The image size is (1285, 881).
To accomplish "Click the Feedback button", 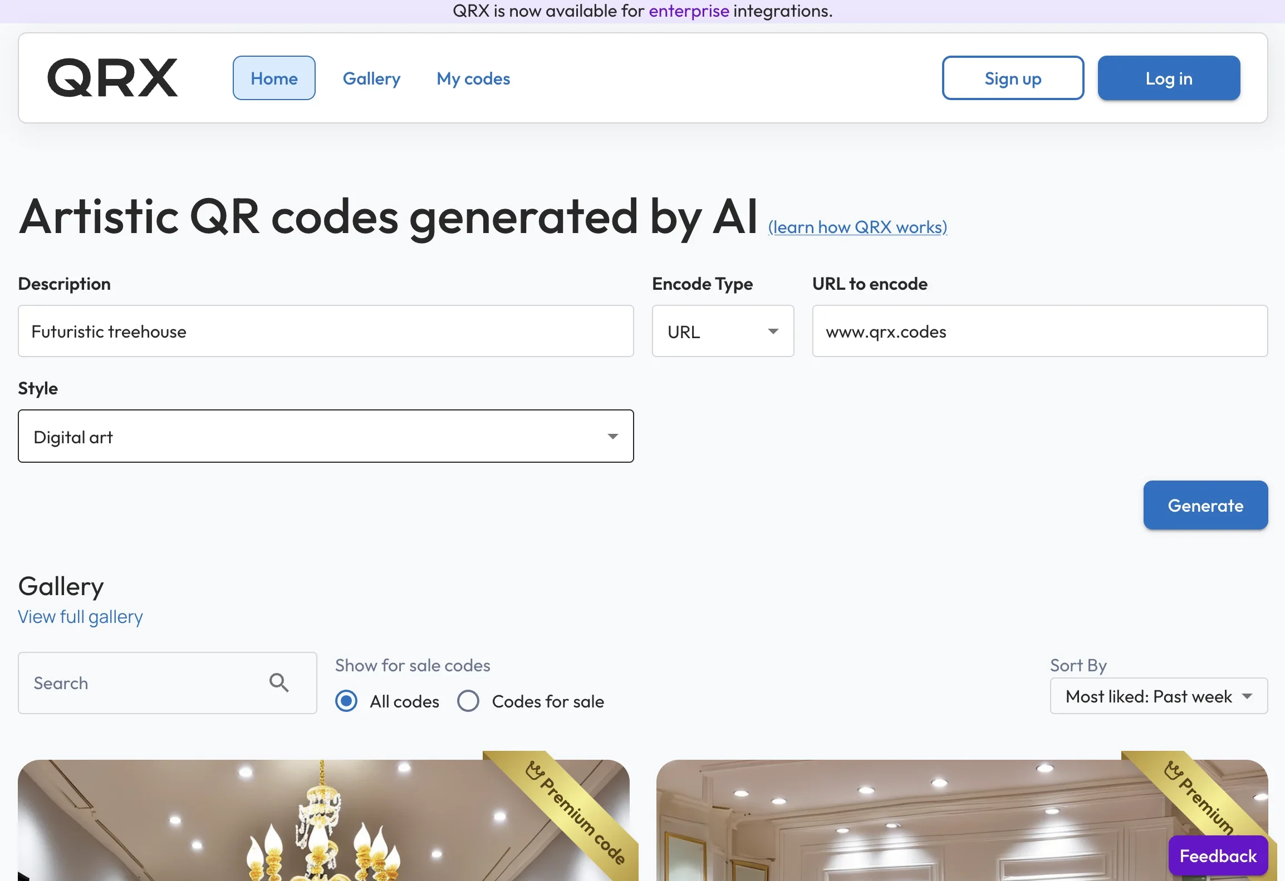I will point(1218,856).
